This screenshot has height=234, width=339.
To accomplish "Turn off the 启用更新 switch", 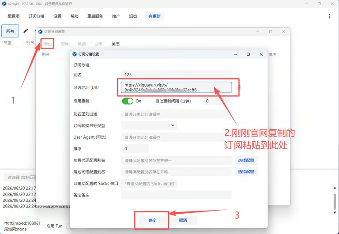I will coord(128,101).
